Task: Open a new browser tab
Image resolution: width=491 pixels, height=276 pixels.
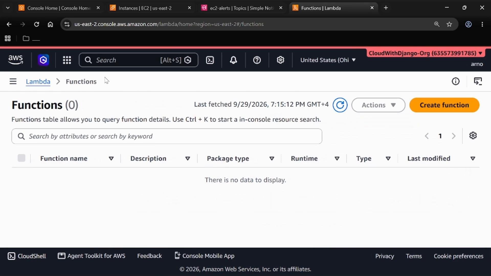Action: click(x=386, y=8)
